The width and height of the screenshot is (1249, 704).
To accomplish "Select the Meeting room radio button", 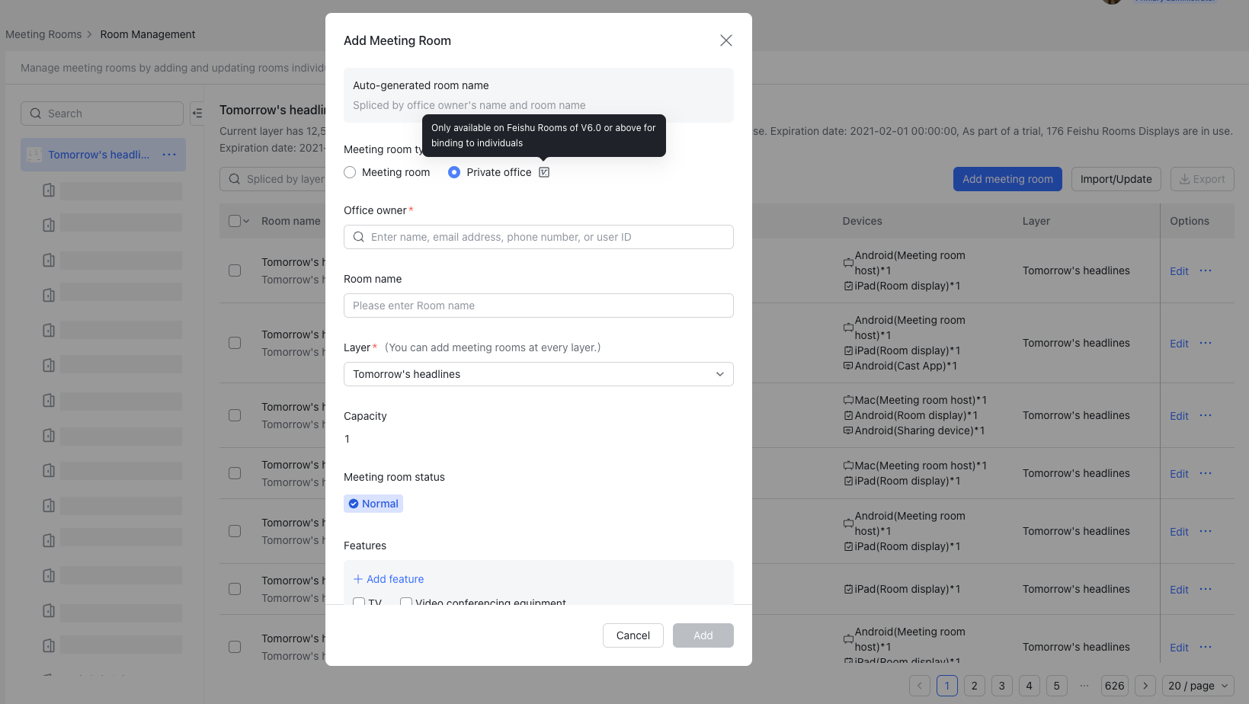I will click(349, 172).
